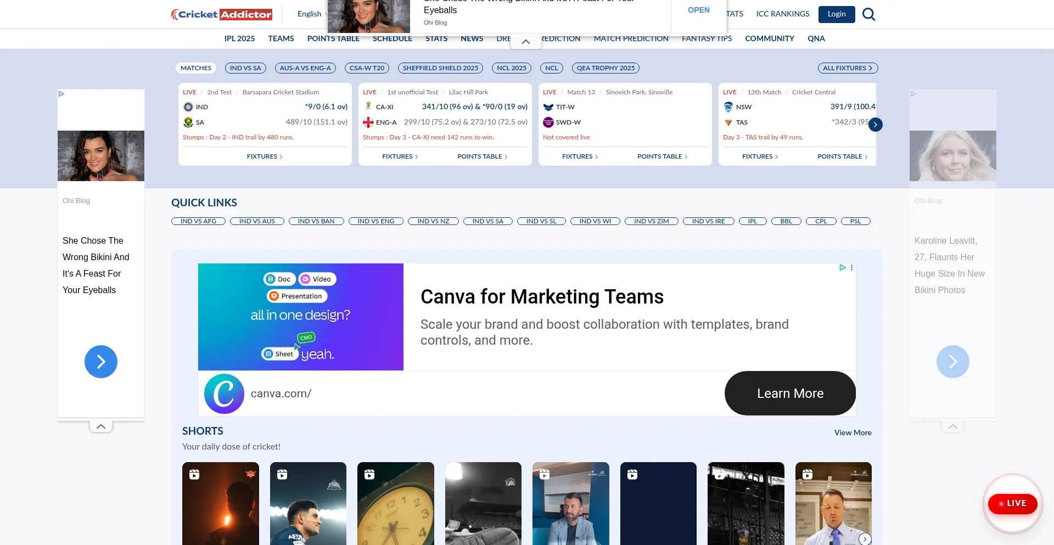
Task: Select the SHEFFIELD SHIELD 2025 filter
Action: click(x=440, y=68)
